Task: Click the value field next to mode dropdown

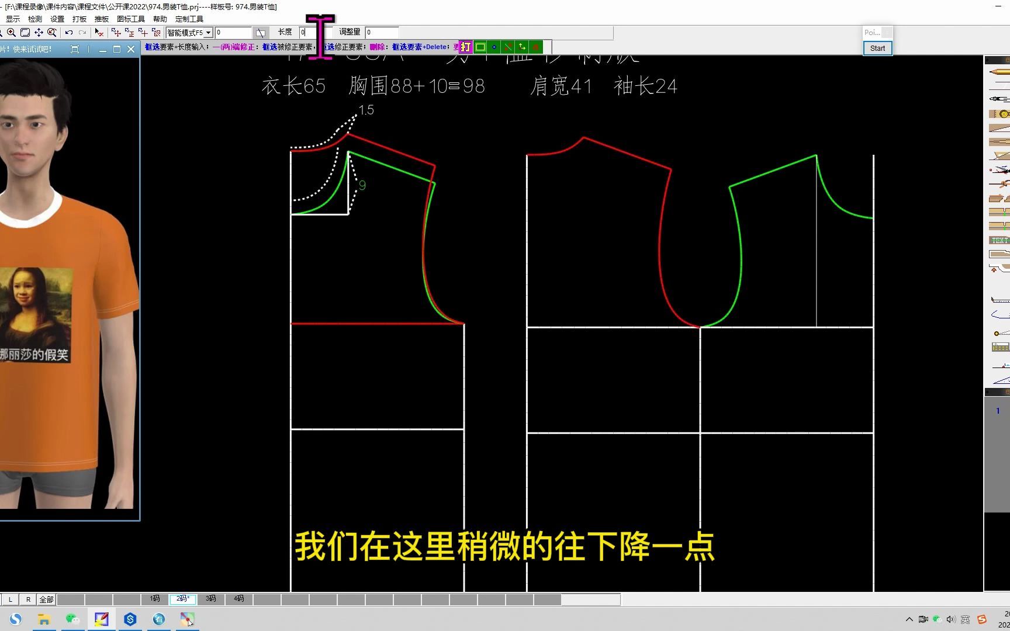Action: (233, 33)
